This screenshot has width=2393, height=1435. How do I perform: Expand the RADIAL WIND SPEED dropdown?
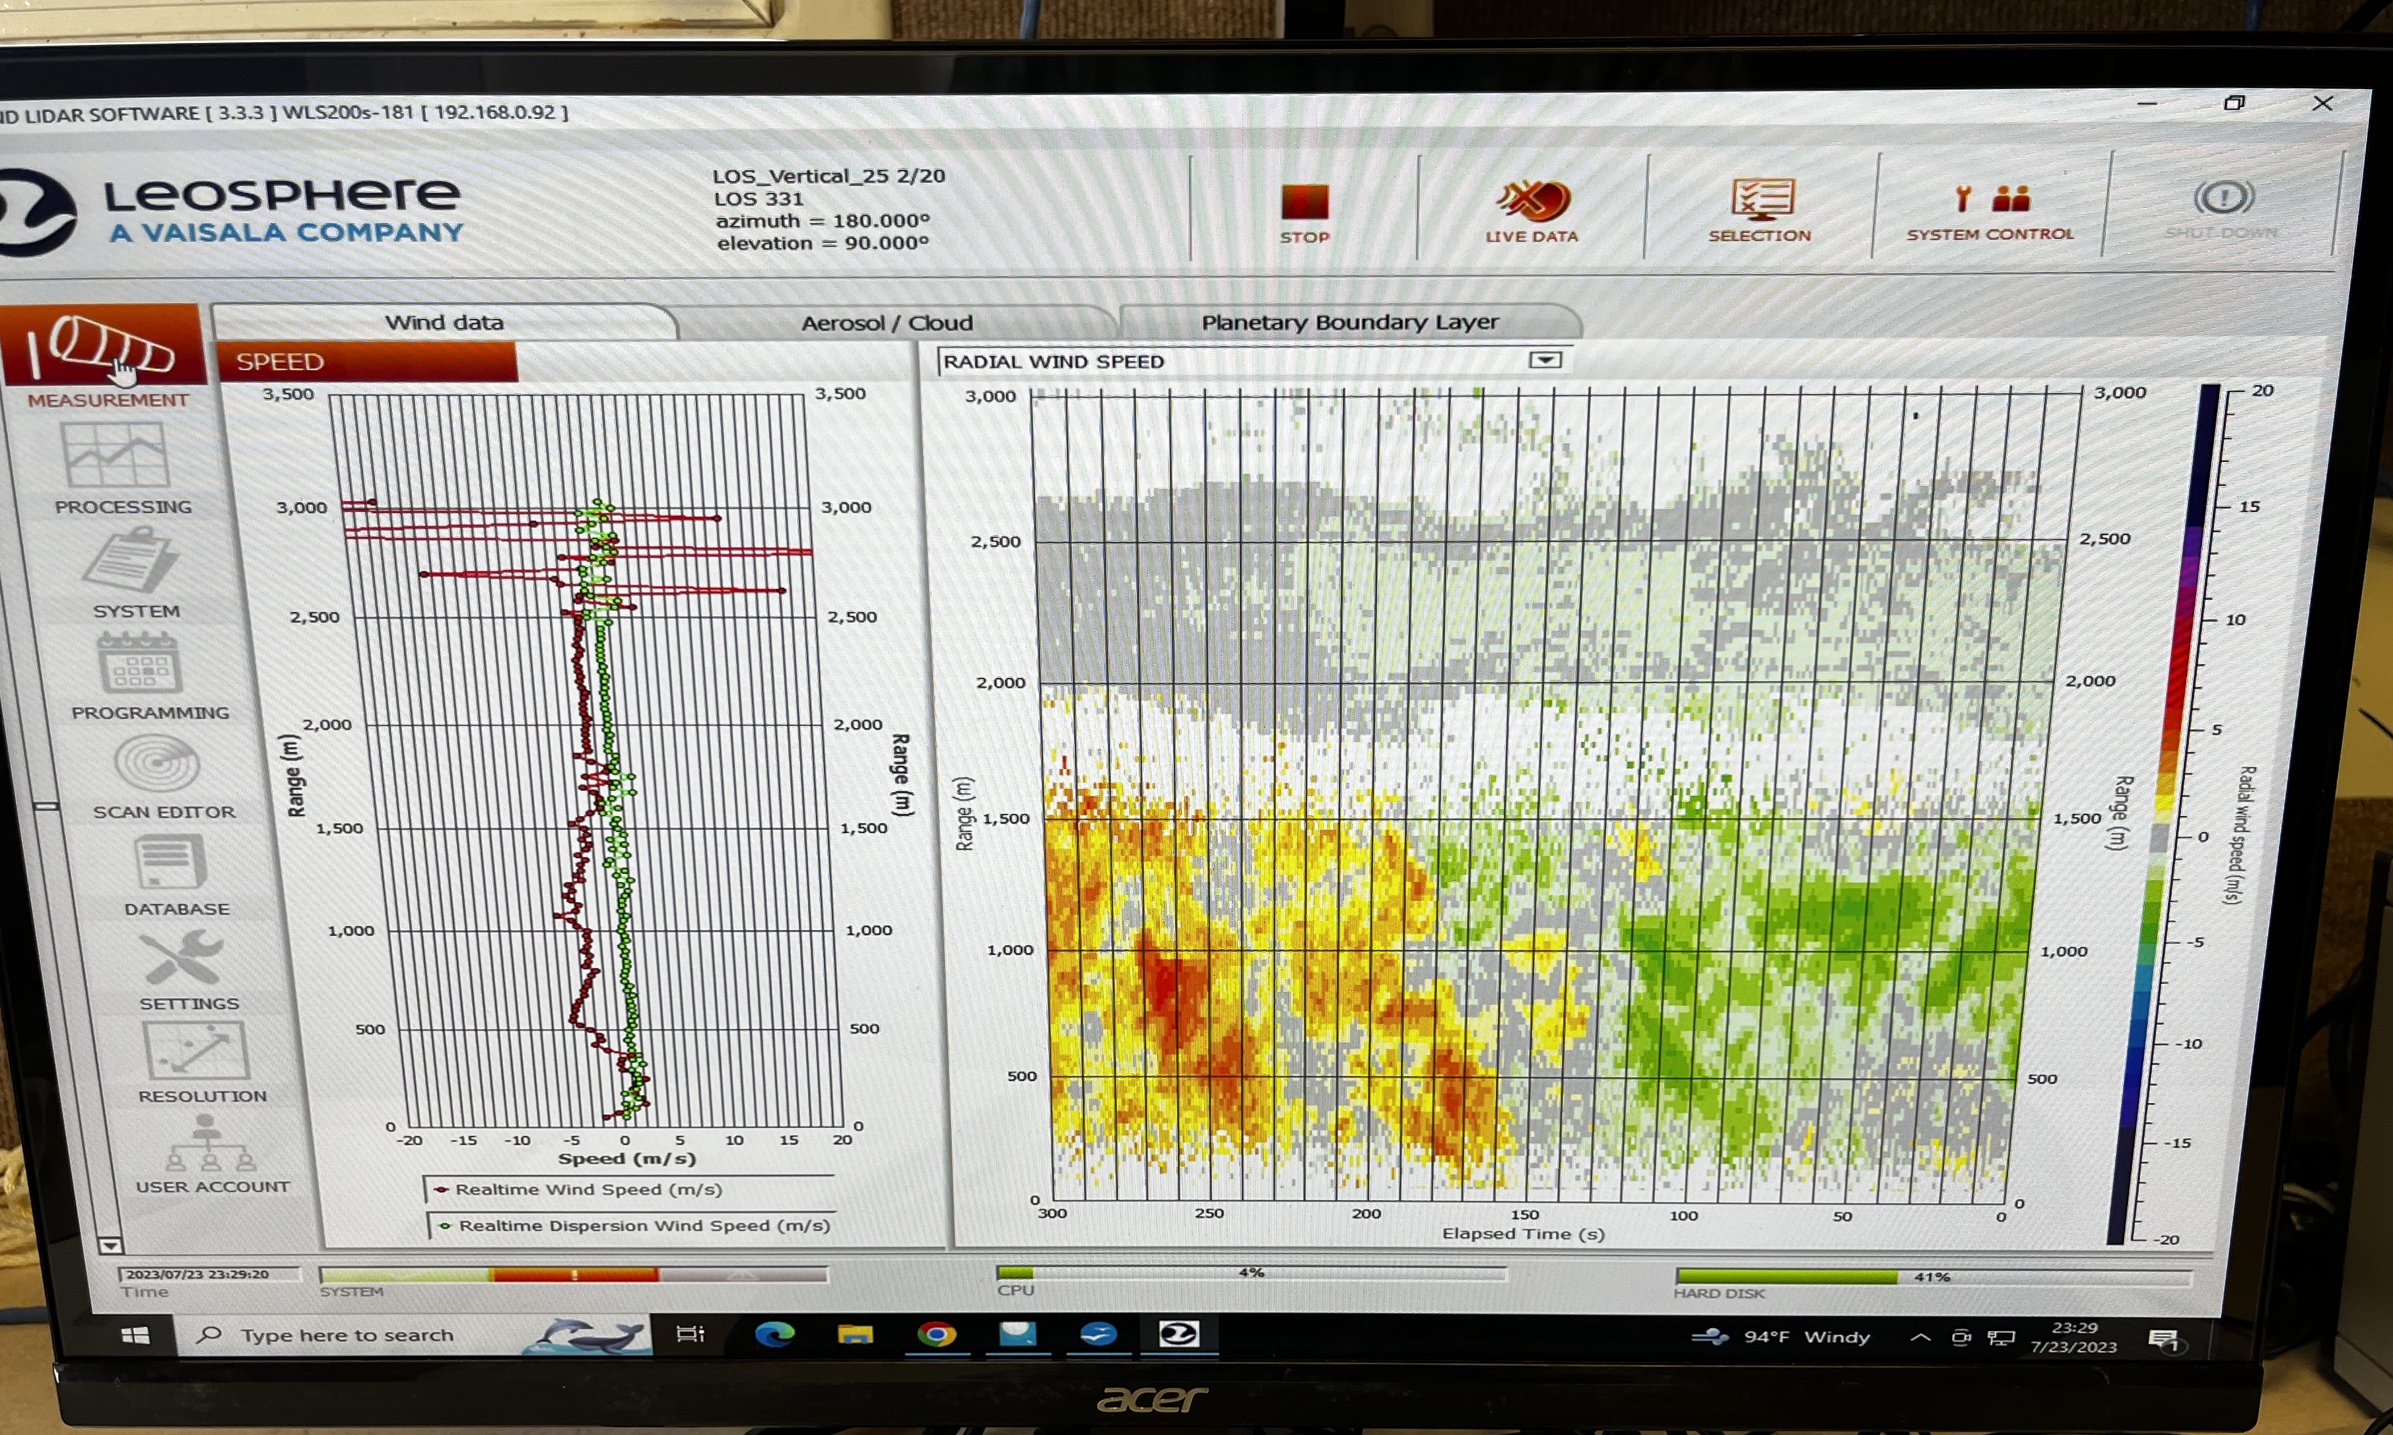coord(1545,360)
